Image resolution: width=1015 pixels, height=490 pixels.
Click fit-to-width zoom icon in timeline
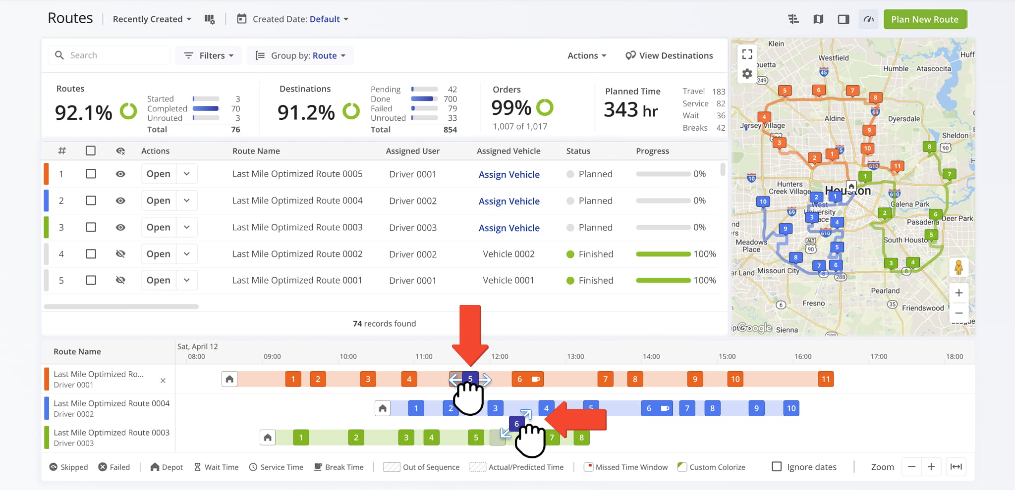click(956, 467)
